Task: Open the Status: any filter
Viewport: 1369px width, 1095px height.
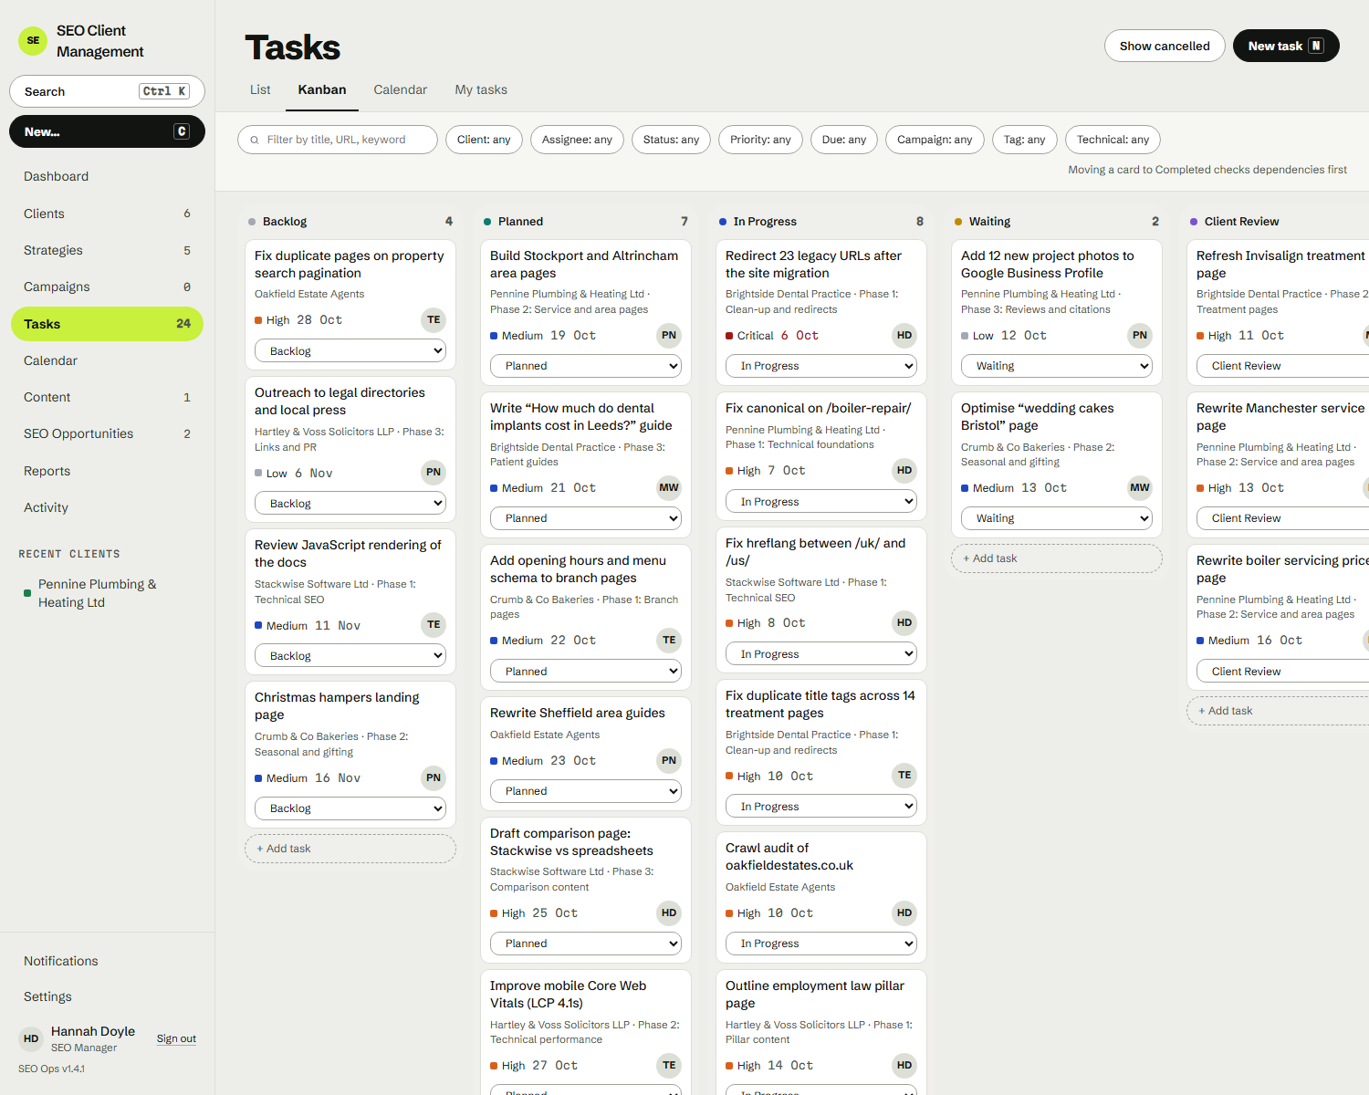Action: 671,140
